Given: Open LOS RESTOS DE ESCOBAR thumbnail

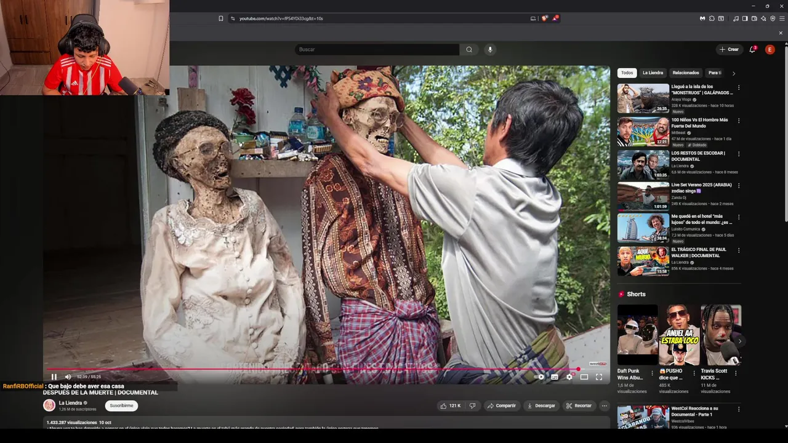Looking at the screenshot, I should [x=643, y=165].
